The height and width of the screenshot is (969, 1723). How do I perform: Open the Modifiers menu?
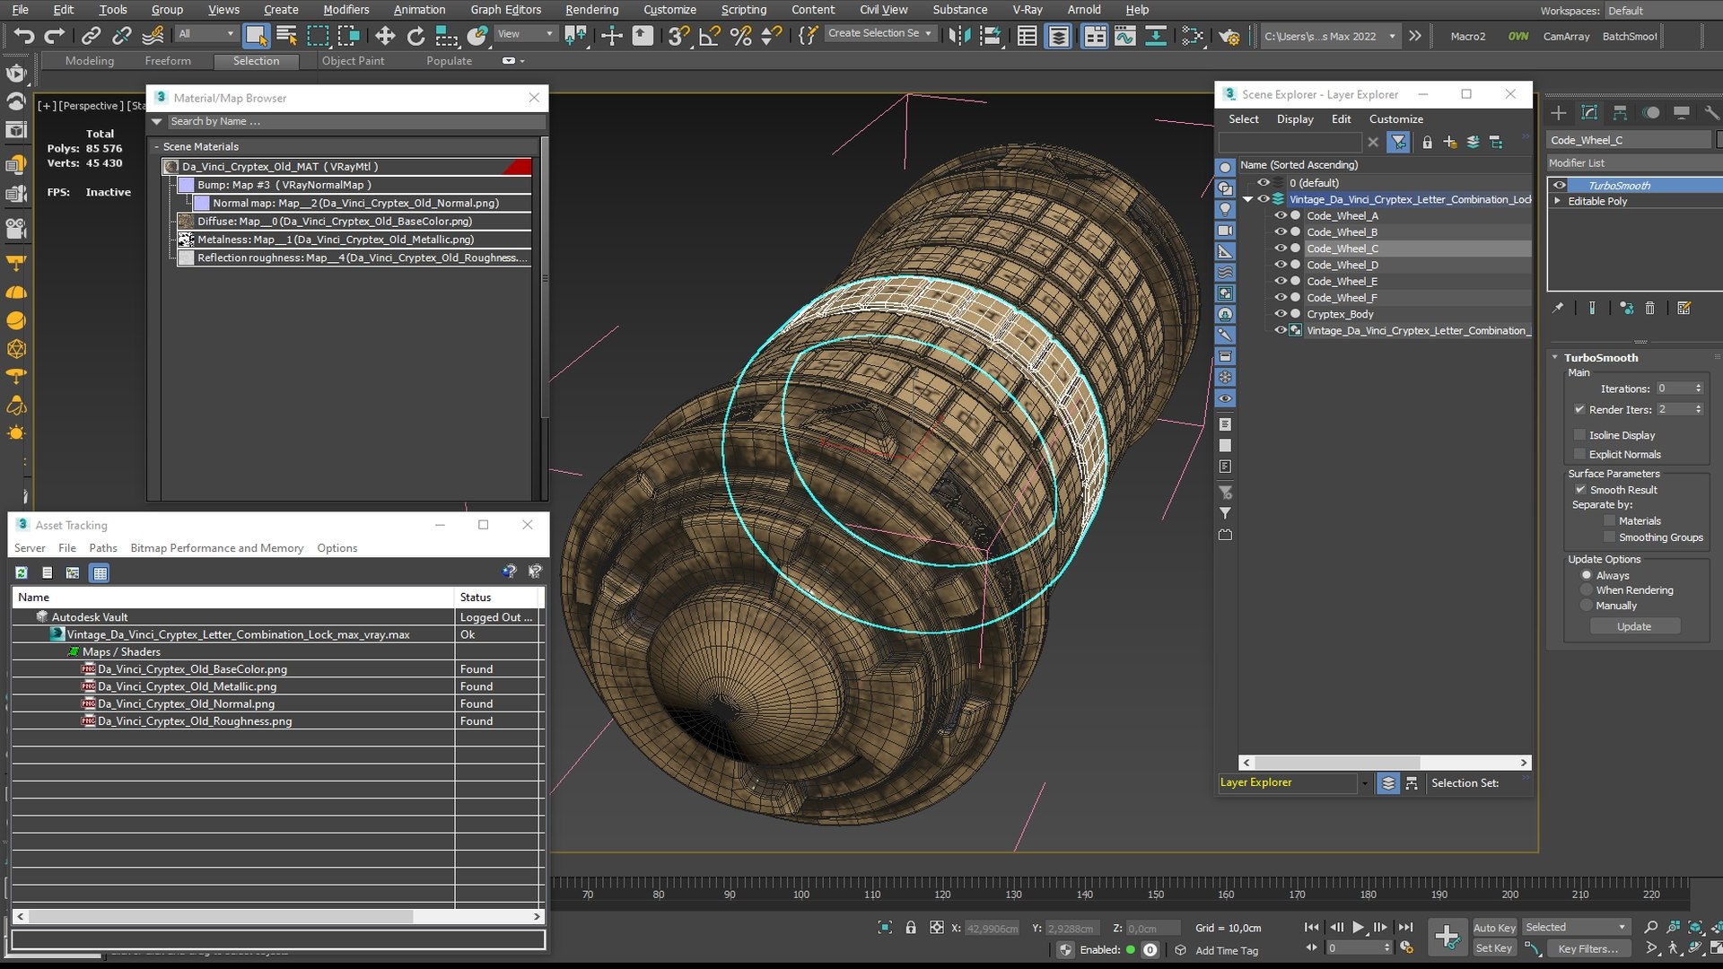pos(345,10)
